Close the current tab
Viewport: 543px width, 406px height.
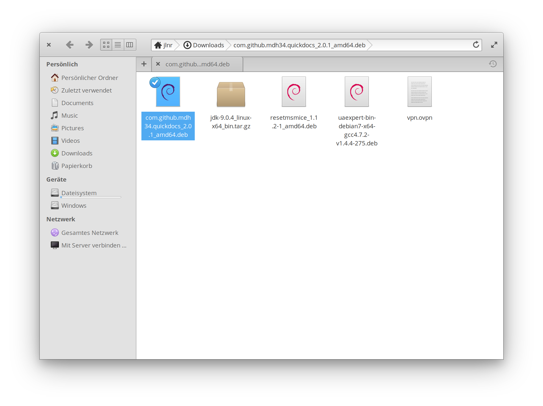tap(158, 64)
